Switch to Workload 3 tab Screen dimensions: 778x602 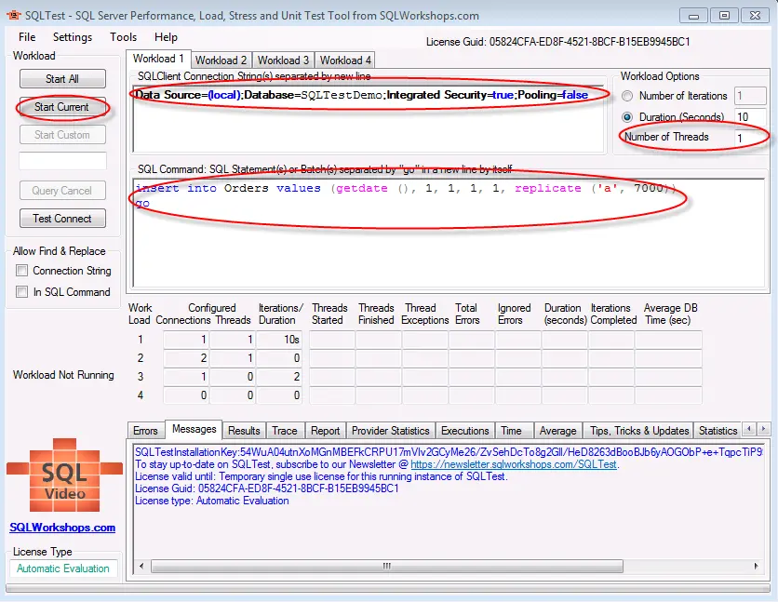pyautogui.click(x=283, y=60)
